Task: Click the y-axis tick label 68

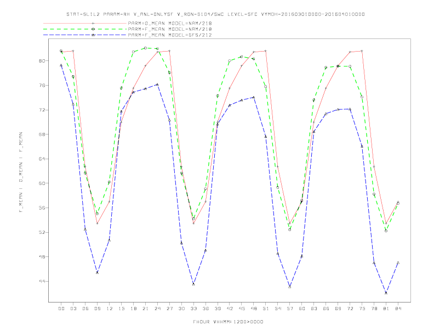Action: tap(42, 135)
